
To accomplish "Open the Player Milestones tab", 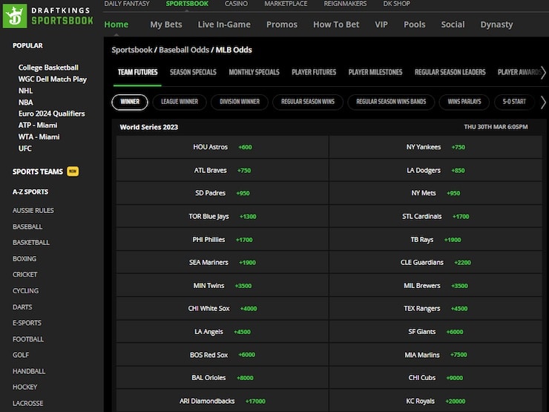I will (x=375, y=72).
